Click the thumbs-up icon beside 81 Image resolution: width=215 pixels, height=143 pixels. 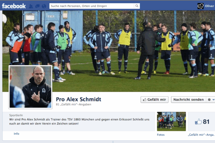199,121
